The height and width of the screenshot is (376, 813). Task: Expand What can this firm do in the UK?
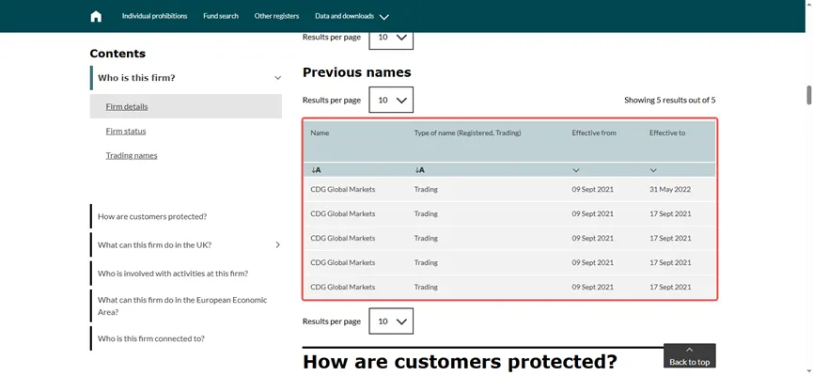(278, 244)
